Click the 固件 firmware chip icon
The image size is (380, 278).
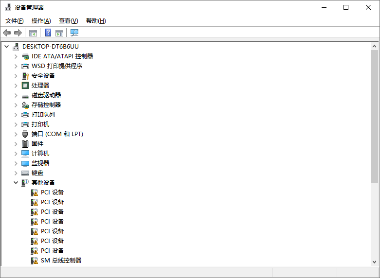click(25, 144)
